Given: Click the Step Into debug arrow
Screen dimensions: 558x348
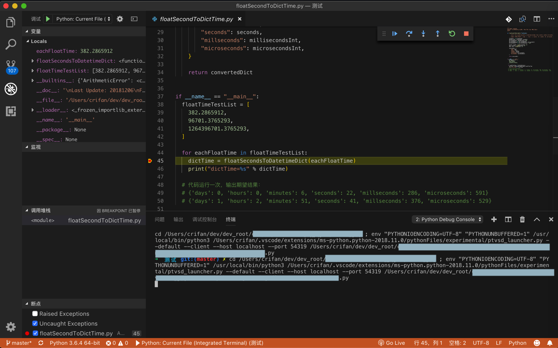Looking at the screenshot, I should [x=423, y=34].
